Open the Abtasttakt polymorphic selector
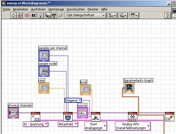The image size is (176, 134). click(x=68, y=124)
